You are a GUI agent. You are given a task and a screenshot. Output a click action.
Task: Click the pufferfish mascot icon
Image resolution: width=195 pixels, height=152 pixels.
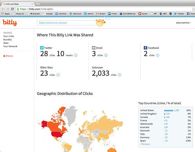tap(101, 22)
